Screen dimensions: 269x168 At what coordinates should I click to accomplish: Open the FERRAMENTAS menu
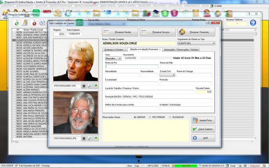pyautogui.click(x=192, y=6)
